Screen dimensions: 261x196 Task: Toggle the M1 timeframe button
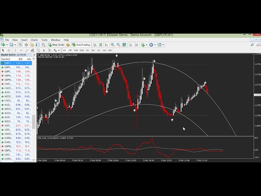click(64, 50)
